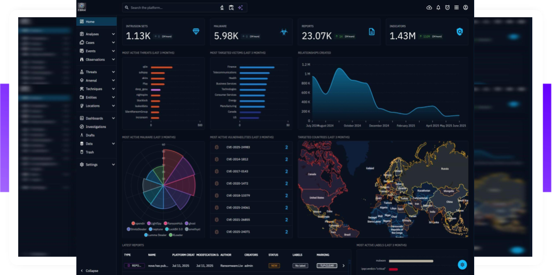Screen dimensions: 552x275
Task: Open the notifications bell
Action: pyautogui.click(x=438, y=7)
